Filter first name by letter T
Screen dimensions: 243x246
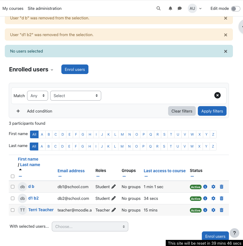coord(171,135)
